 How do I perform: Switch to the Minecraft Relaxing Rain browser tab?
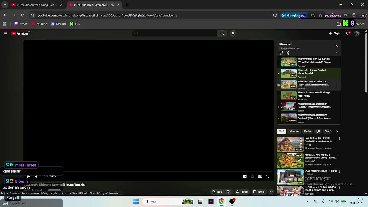[x=37, y=5]
